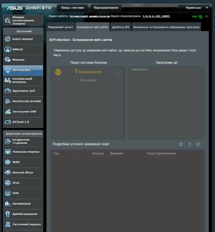Click the green App link
215x232 pixels.
[195, 16]
